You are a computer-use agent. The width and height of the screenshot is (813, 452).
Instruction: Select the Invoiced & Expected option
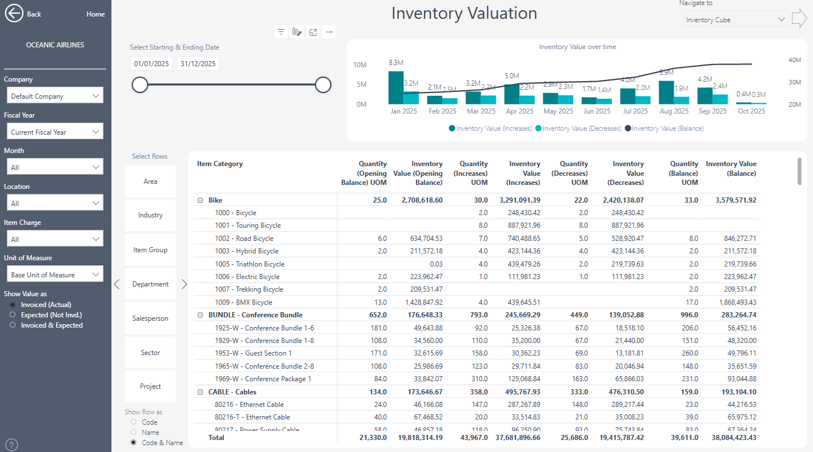point(13,325)
